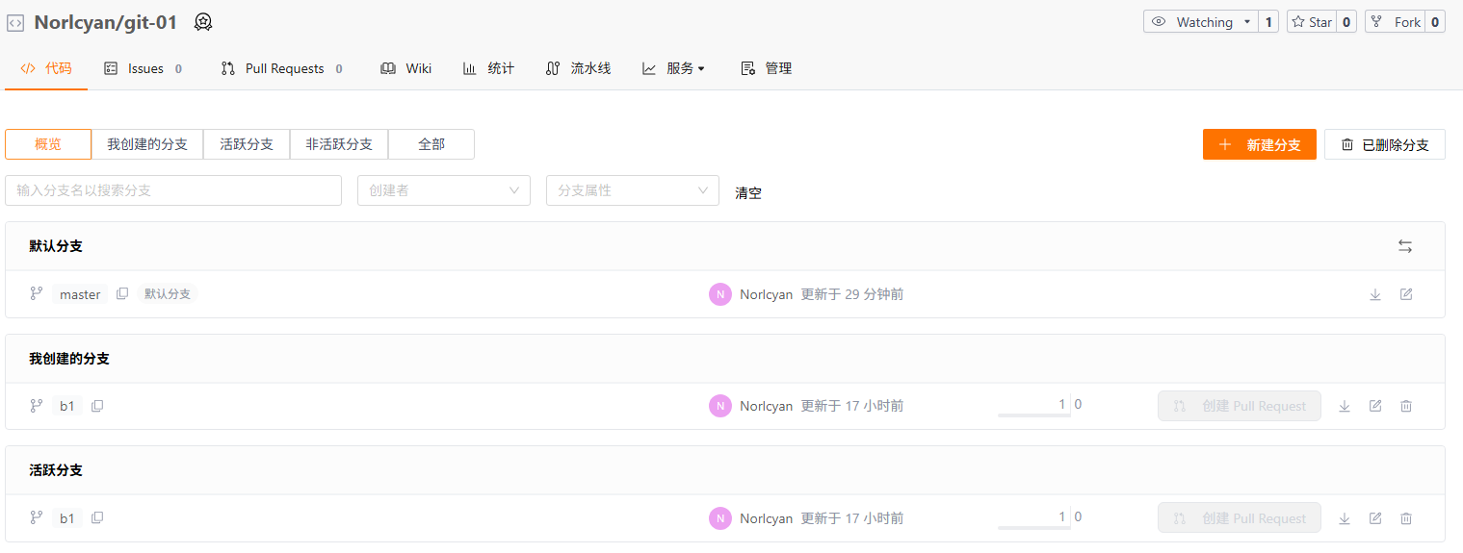Open the 流水线 tab
1463x553 pixels.
[578, 68]
